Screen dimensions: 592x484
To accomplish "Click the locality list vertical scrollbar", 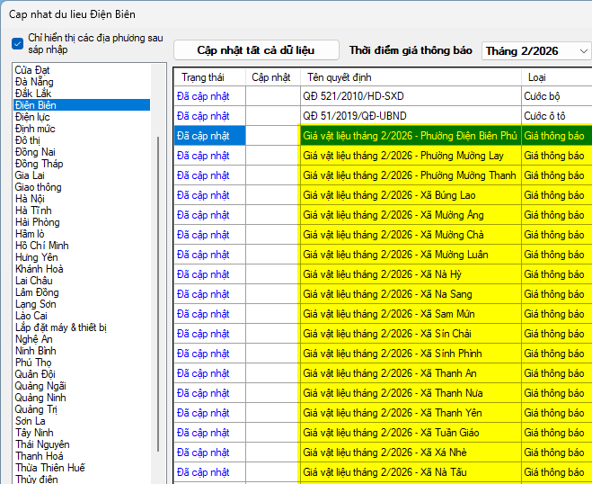I will (160, 270).
